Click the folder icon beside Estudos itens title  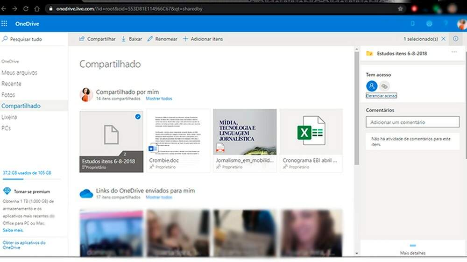click(369, 54)
